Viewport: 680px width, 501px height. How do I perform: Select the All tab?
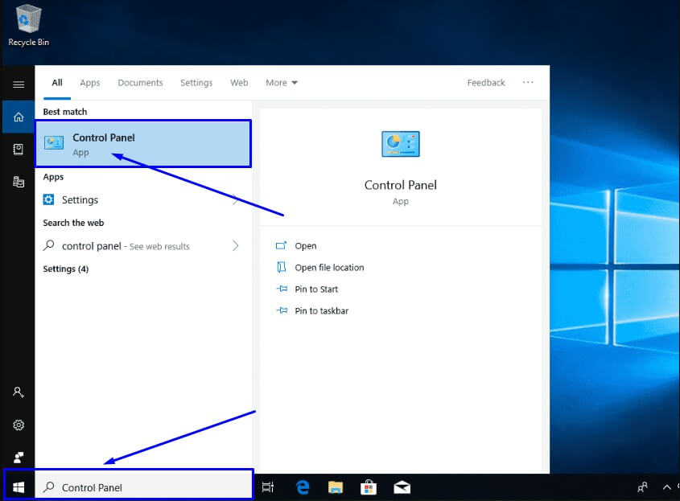pyautogui.click(x=57, y=82)
